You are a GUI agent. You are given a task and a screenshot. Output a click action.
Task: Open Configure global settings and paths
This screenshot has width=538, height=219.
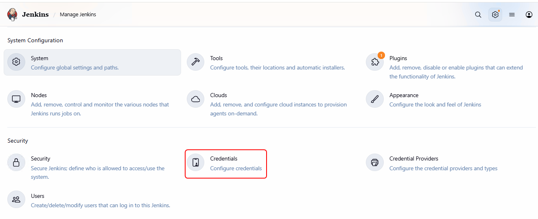point(74,67)
